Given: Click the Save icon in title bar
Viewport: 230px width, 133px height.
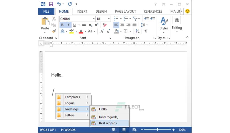Looking at the screenshot, I should 51,4.
